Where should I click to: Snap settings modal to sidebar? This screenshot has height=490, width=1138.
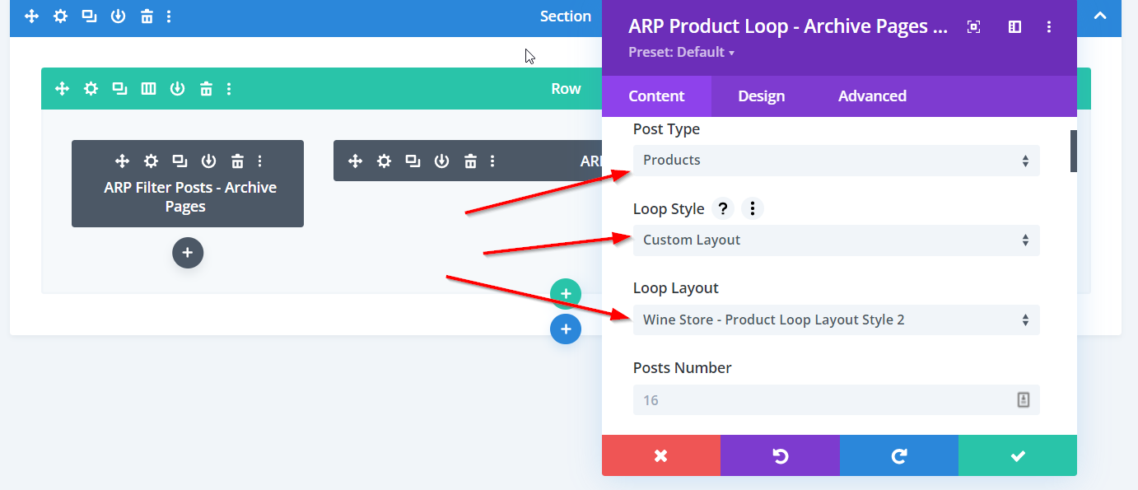[1014, 27]
